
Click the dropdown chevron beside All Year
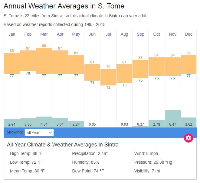51,133
